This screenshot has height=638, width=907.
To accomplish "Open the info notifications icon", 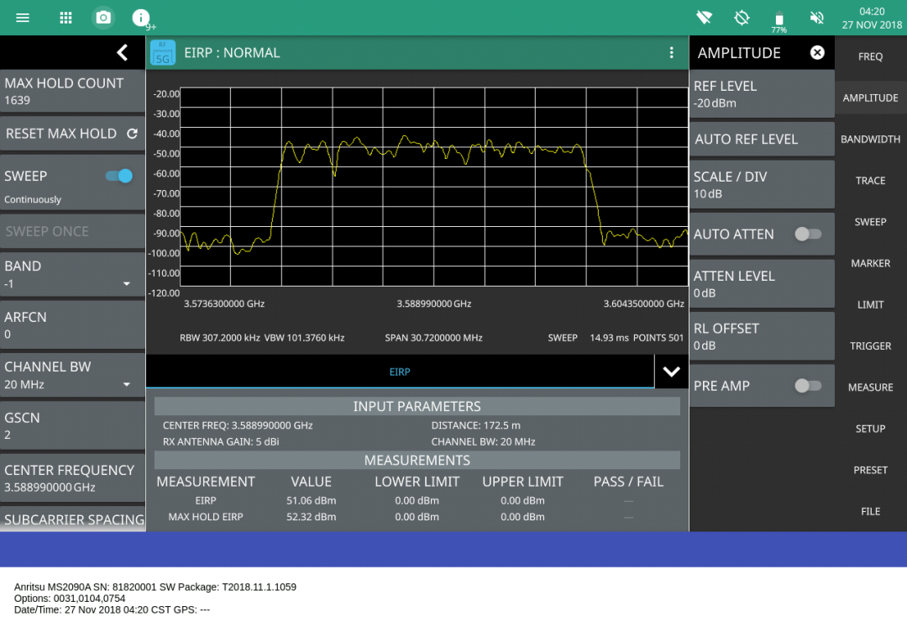I will click(x=140, y=18).
